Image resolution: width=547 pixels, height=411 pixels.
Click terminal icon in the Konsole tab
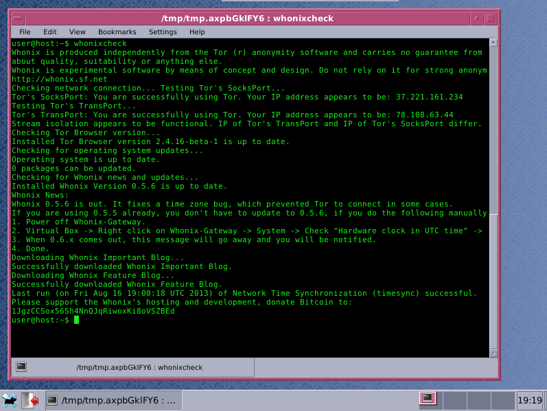point(21,366)
